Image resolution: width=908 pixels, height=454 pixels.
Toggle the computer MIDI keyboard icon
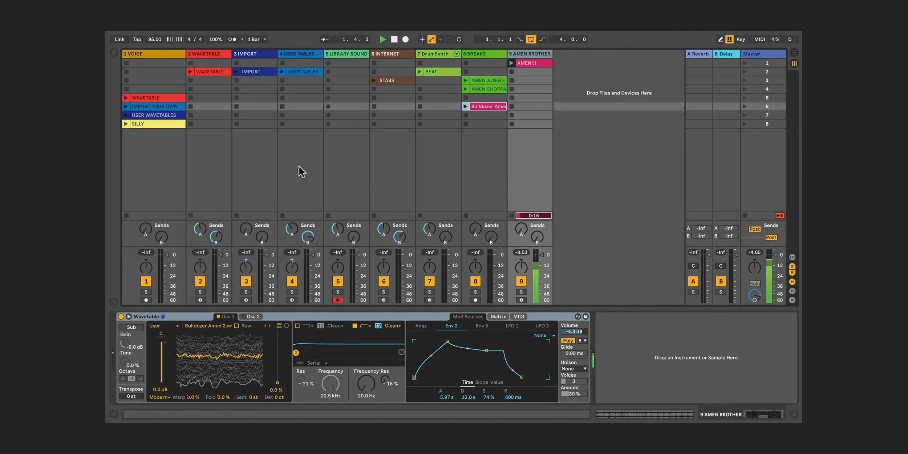coord(729,39)
